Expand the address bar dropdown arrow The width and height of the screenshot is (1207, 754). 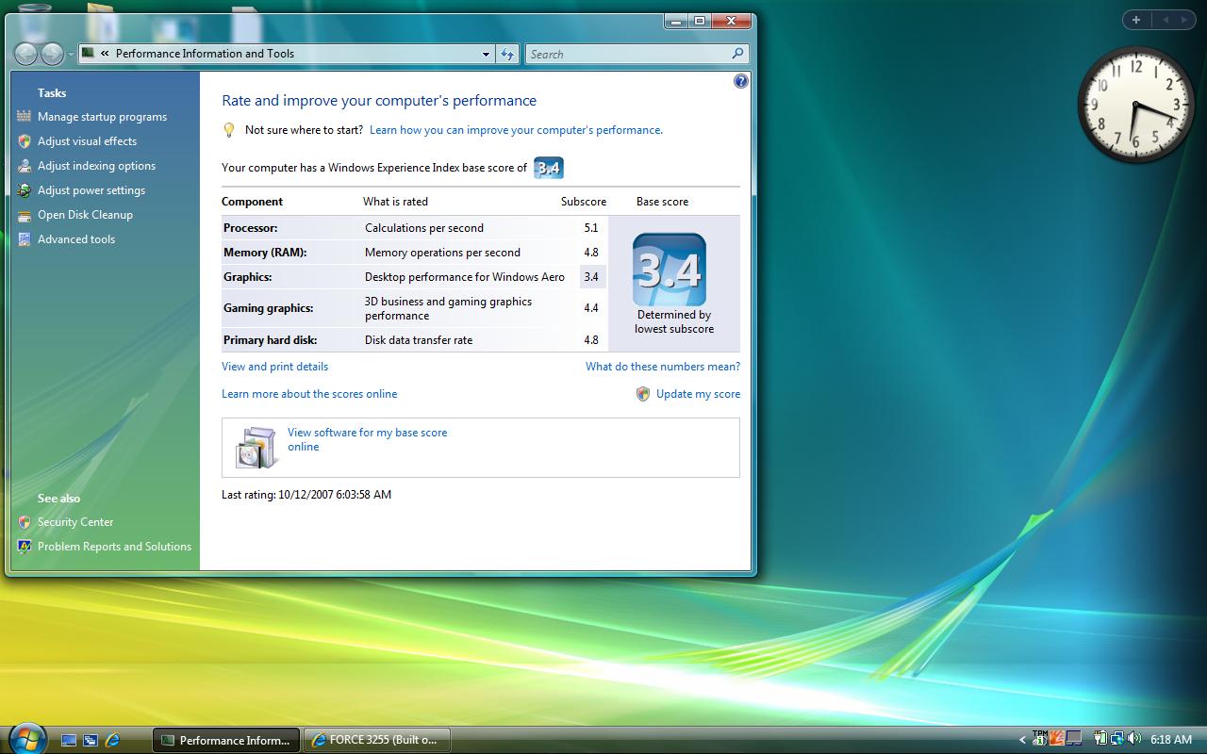click(x=486, y=55)
